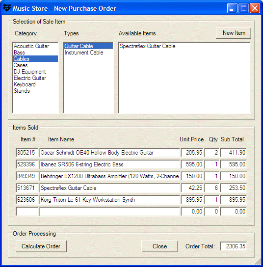Click the Close button in Order Processing

(159, 246)
